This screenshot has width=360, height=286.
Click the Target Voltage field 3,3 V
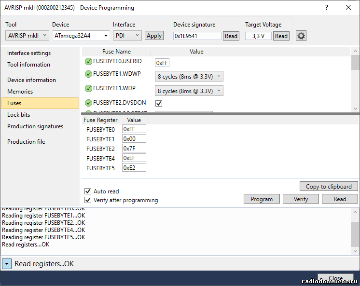coord(258,36)
